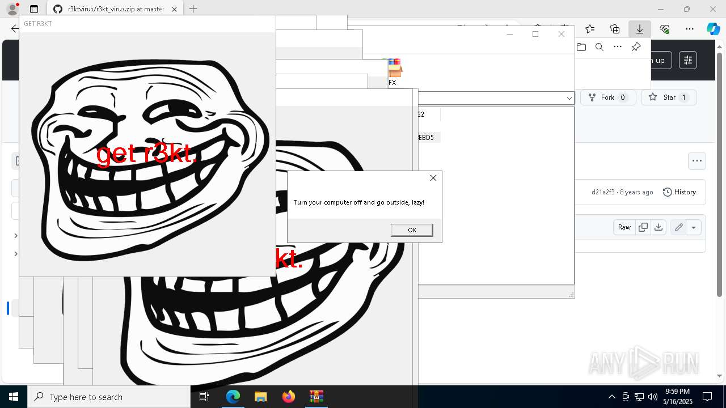View file History
This screenshot has height=408, width=726.
(x=679, y=192)
